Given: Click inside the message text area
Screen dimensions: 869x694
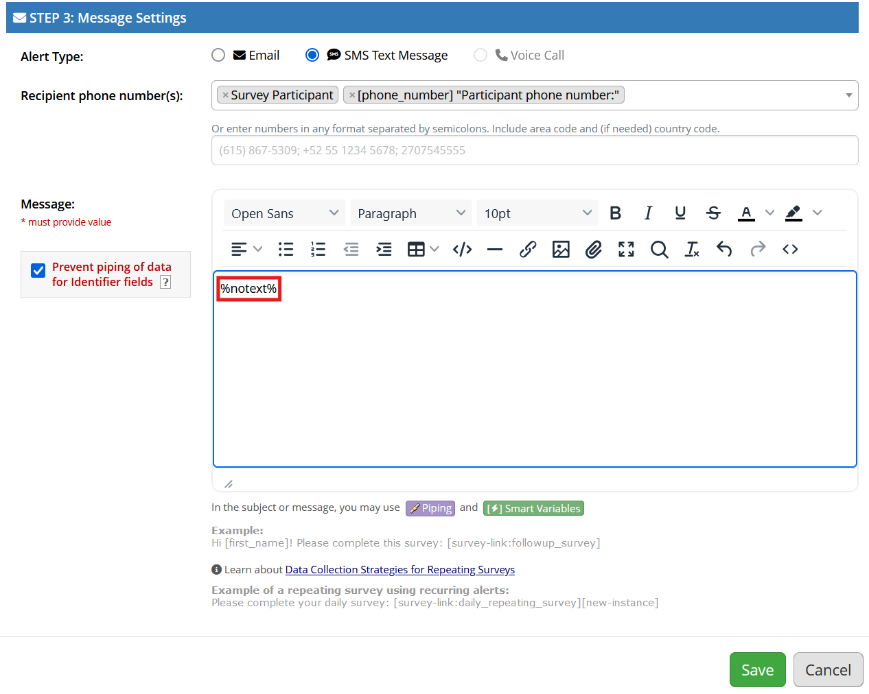Looking at the screenshot, I should pyautogui.click(x=535, y=369).
